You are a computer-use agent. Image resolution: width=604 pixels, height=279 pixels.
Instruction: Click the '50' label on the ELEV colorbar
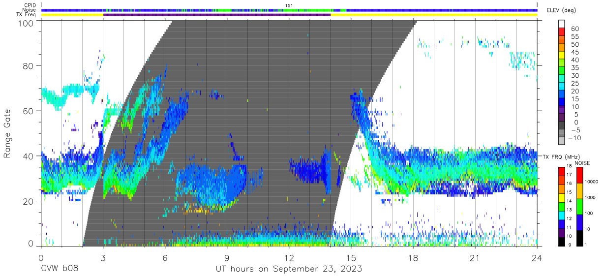[574, 44]
